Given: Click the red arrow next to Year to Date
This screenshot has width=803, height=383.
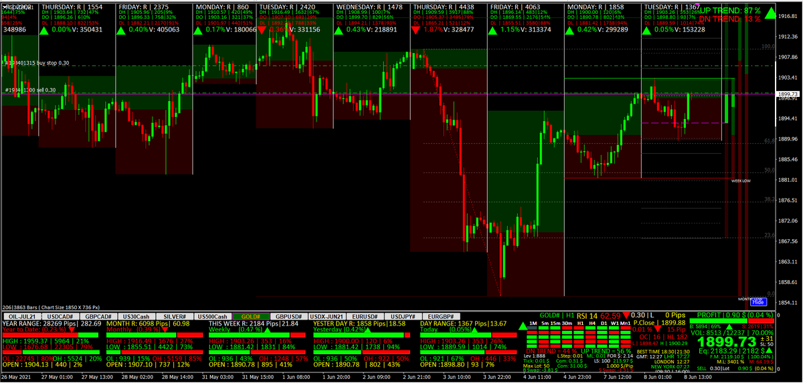Looking at the screenshot, I should click(72, 330).
